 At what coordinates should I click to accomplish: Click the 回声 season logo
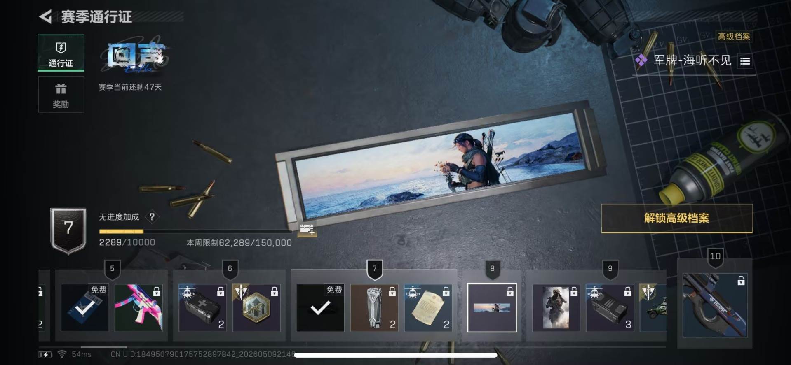click(136, 57)
